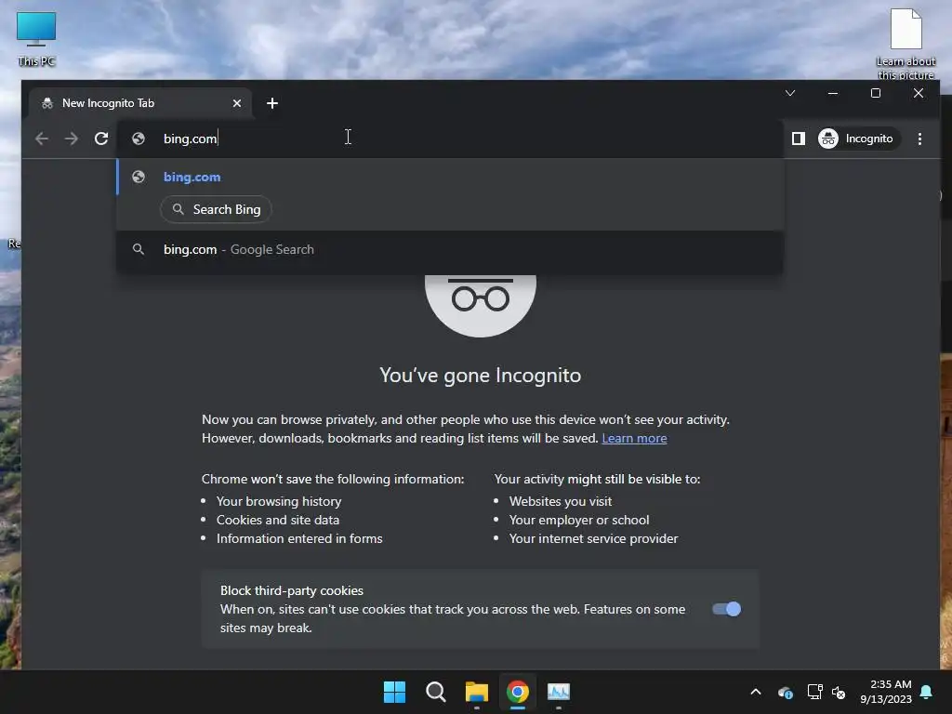Click the globe icon inside the address bar
952x714 pixels.
pos(139,139)
